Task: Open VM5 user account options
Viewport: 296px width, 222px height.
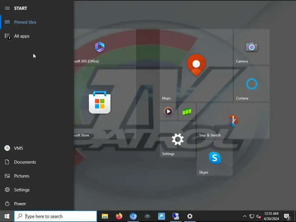Action: pyautogui.click(x=37, y=148)
